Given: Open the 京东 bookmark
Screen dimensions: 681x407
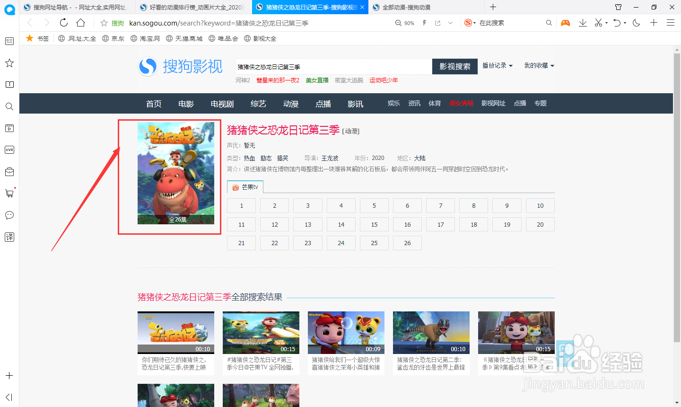Looking at the screenshot, I should [x=113, y=38].
